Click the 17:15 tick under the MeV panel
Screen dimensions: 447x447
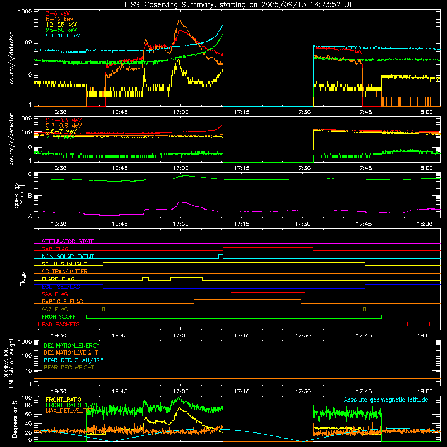pyautogui.click(x=242, y=168)
